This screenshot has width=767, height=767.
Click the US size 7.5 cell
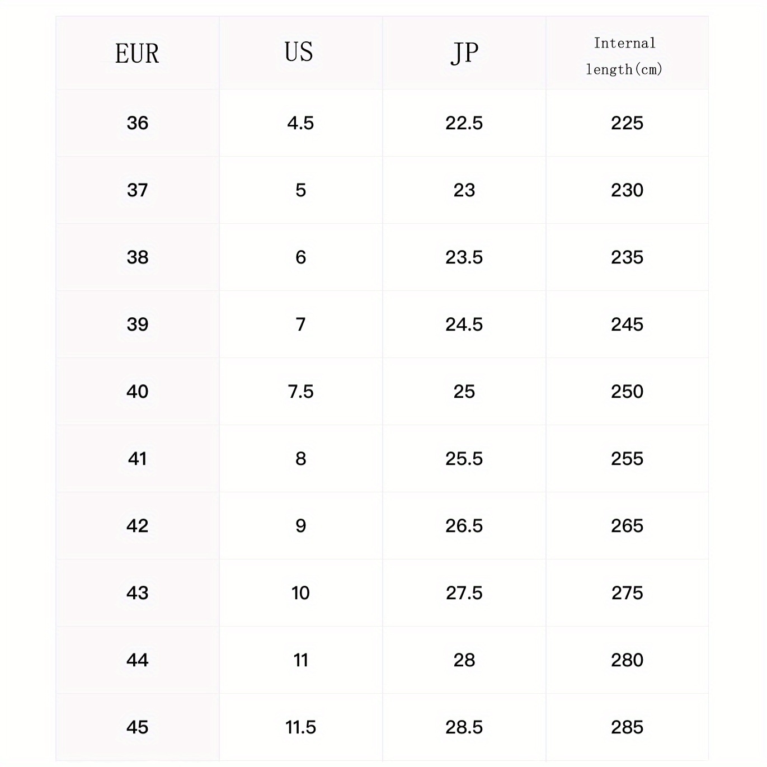(x=300, y=392)
